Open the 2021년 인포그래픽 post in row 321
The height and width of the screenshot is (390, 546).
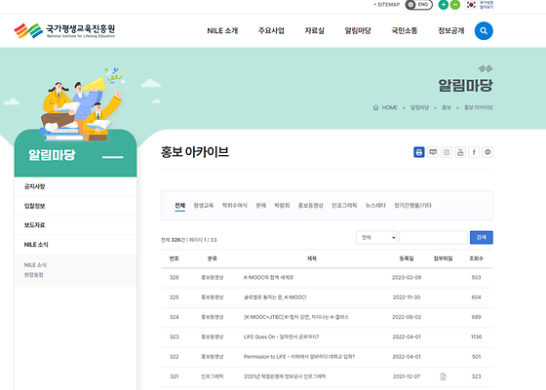point(285,376)
